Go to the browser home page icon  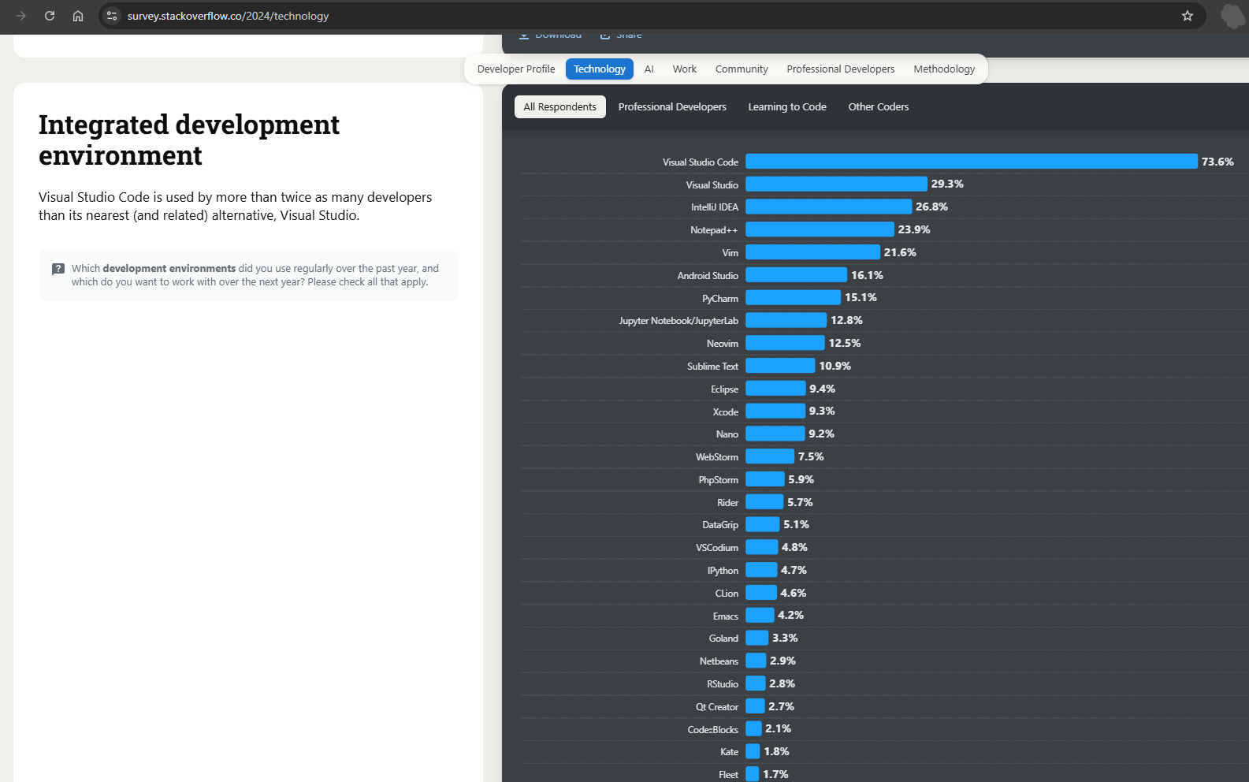[x=78, y=16]
